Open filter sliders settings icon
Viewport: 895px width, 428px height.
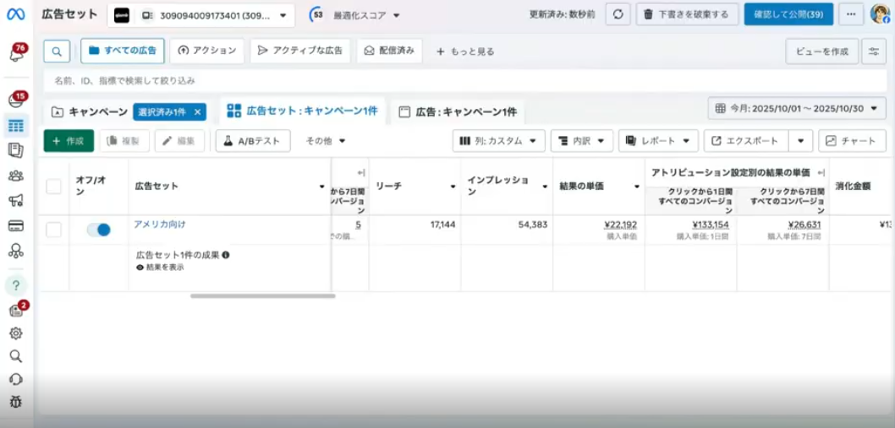[x=874, y=51]
